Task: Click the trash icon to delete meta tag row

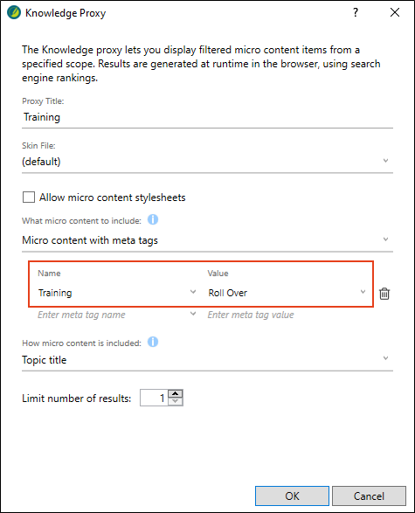Action: click(x=384, y=294)
